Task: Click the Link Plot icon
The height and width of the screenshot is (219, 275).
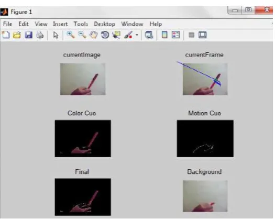Action: 149,35
